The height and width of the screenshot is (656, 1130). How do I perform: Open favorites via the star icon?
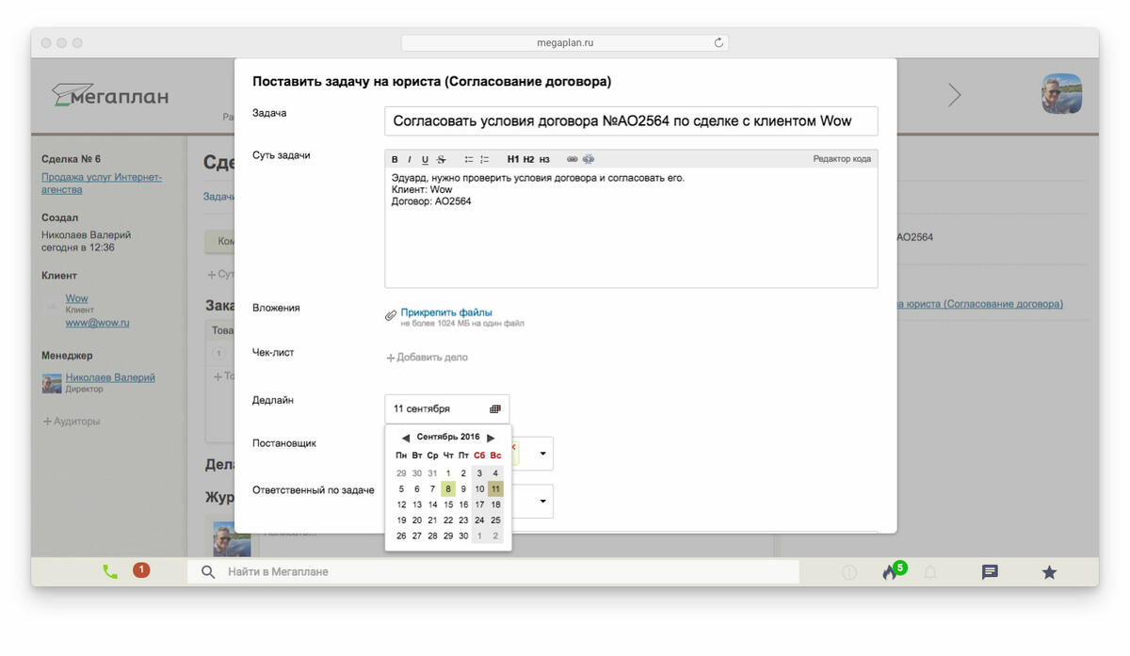click(x=1049, y=571)
